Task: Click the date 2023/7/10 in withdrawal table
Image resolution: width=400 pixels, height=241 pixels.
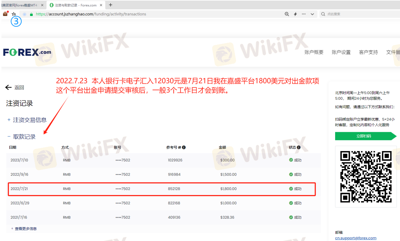Action: point(19,160)
